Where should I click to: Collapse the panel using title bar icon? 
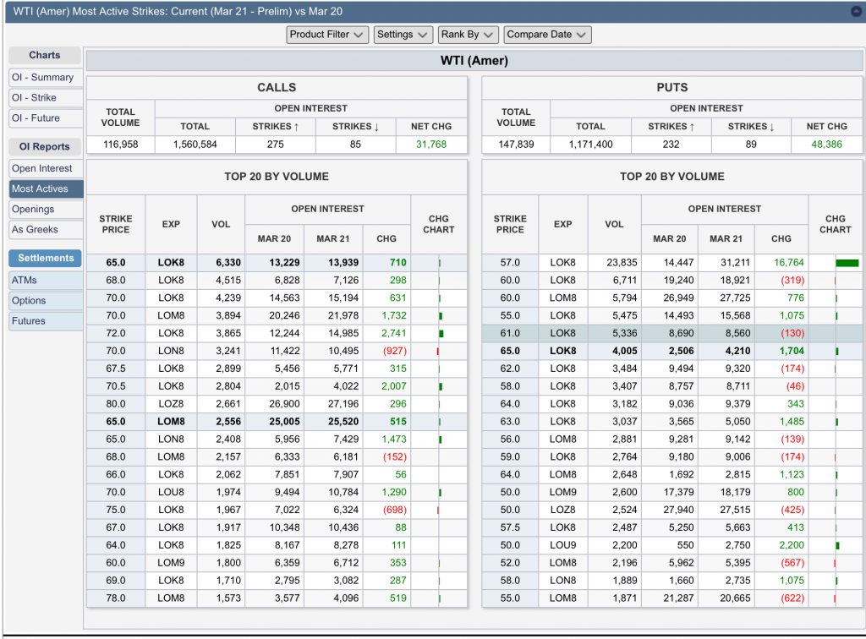pyautogui.click(x=855, y=12)
